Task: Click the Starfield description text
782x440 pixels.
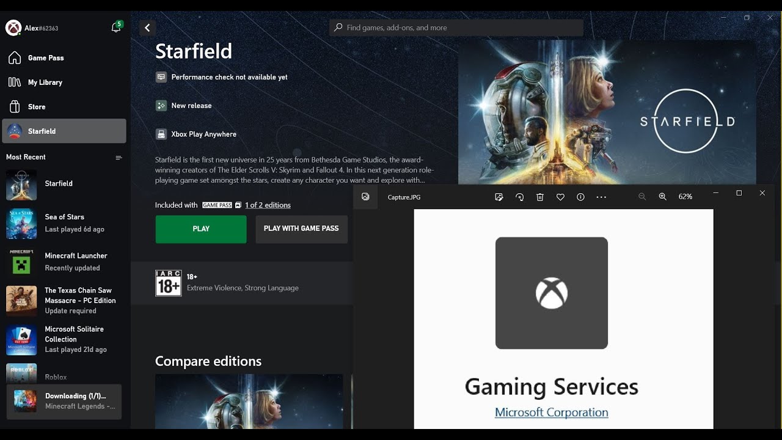Action: [x=294, y=170]
